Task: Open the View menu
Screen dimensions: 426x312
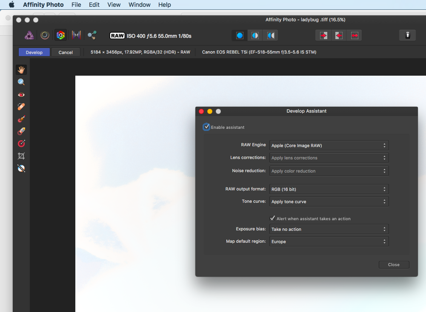Action: coord(114,5)
